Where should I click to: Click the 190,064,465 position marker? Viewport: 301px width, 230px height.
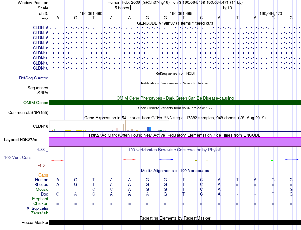coord(181,14)
